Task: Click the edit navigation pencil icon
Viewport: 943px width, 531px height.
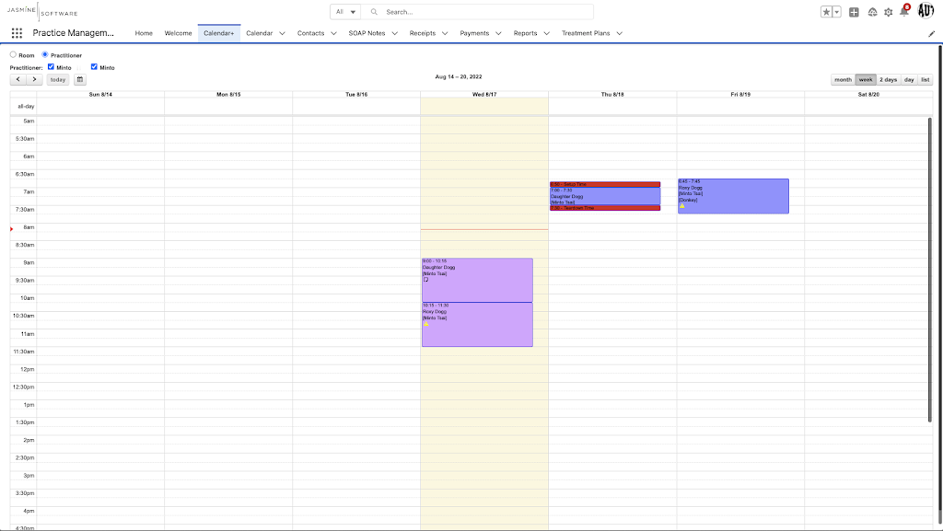Action: click(x=931, y=33)
